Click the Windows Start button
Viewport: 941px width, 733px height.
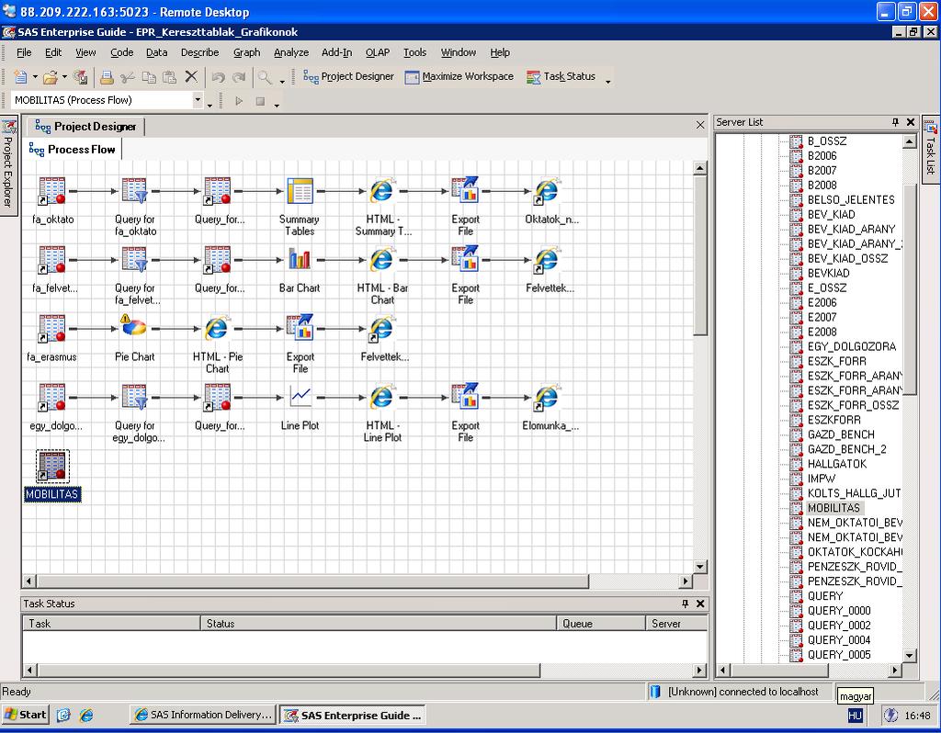[25, 715]
